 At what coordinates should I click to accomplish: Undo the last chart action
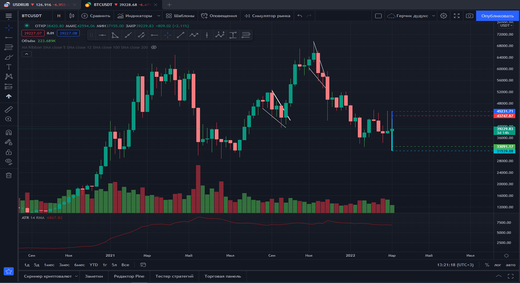point(299,15)
